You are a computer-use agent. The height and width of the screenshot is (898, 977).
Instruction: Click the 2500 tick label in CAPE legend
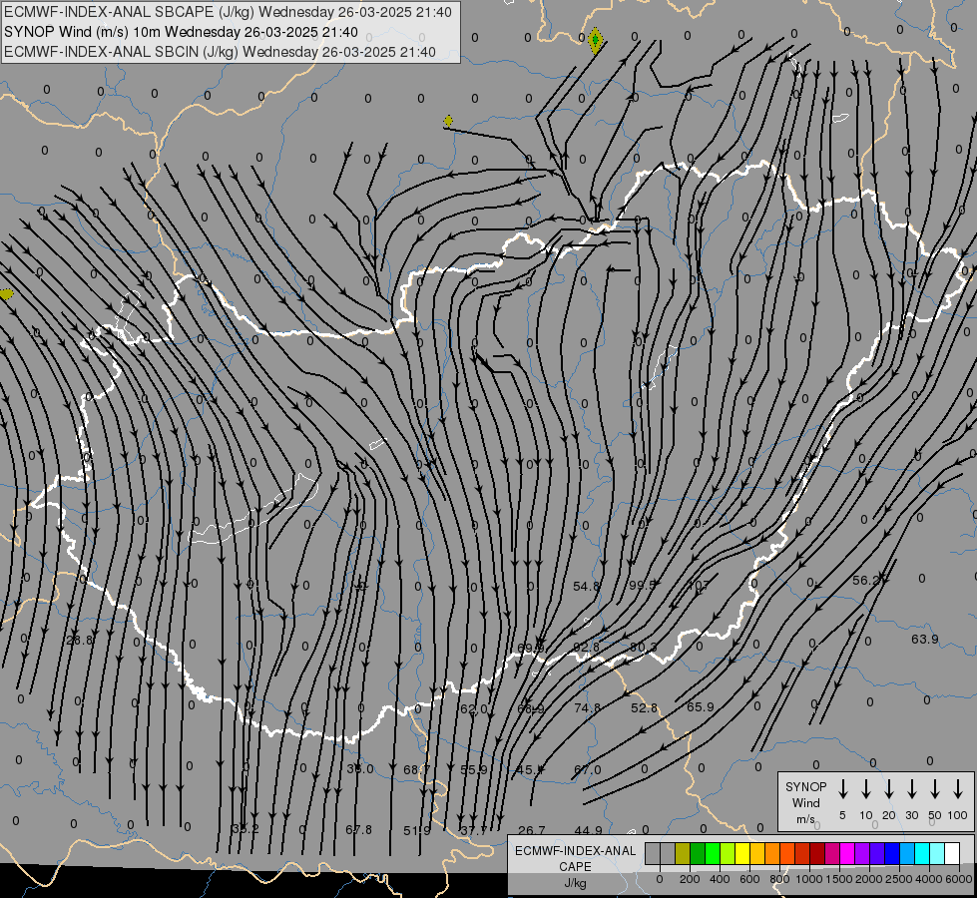(899, 879)
